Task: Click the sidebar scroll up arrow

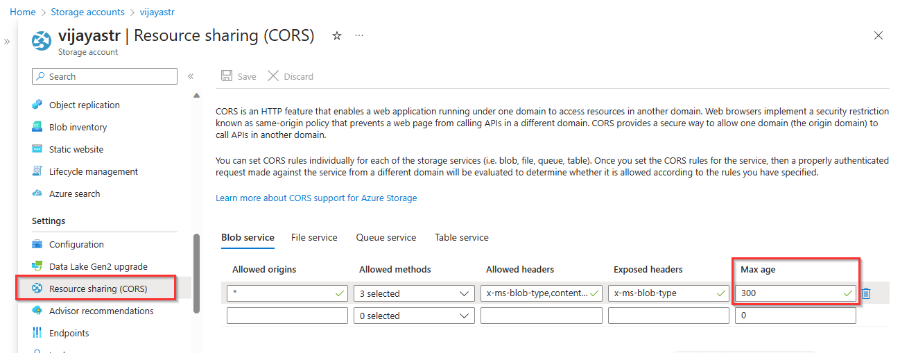Action: point(196,95)
